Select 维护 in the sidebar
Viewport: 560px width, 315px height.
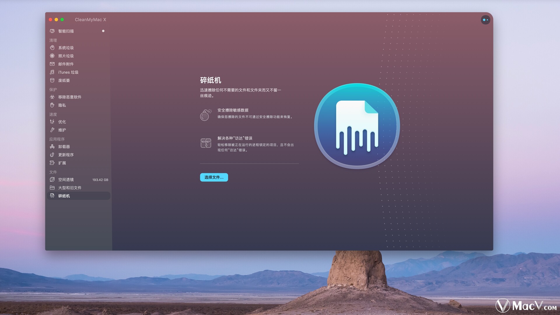tap(78, 130)
